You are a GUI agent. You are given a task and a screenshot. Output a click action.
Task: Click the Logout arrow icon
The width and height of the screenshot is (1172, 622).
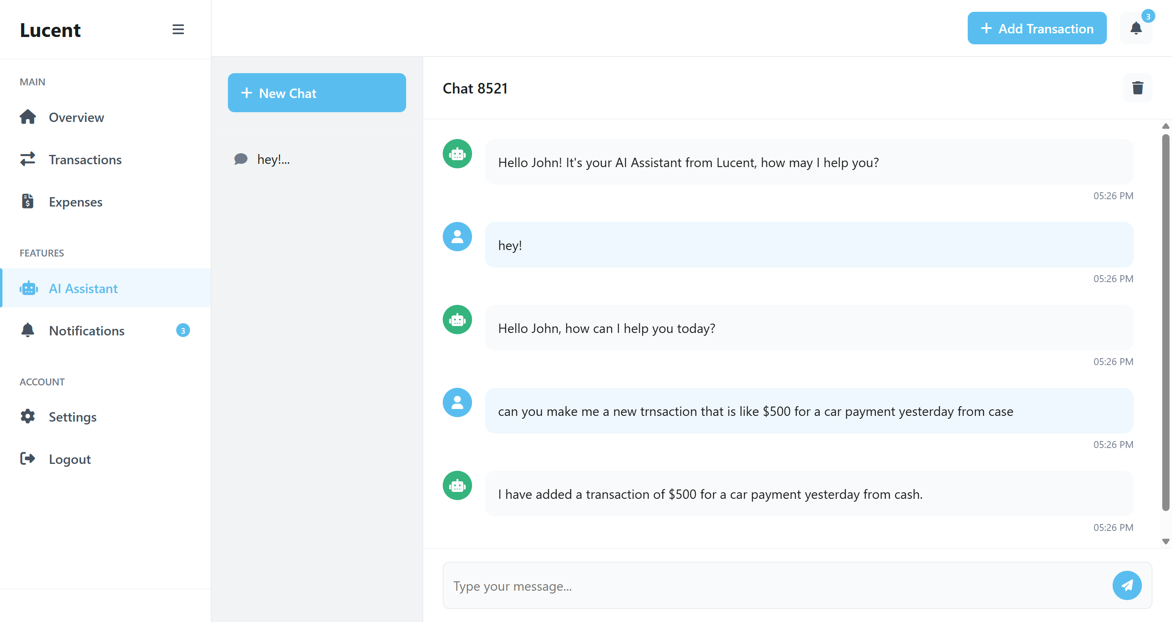(x=28, y=458)
